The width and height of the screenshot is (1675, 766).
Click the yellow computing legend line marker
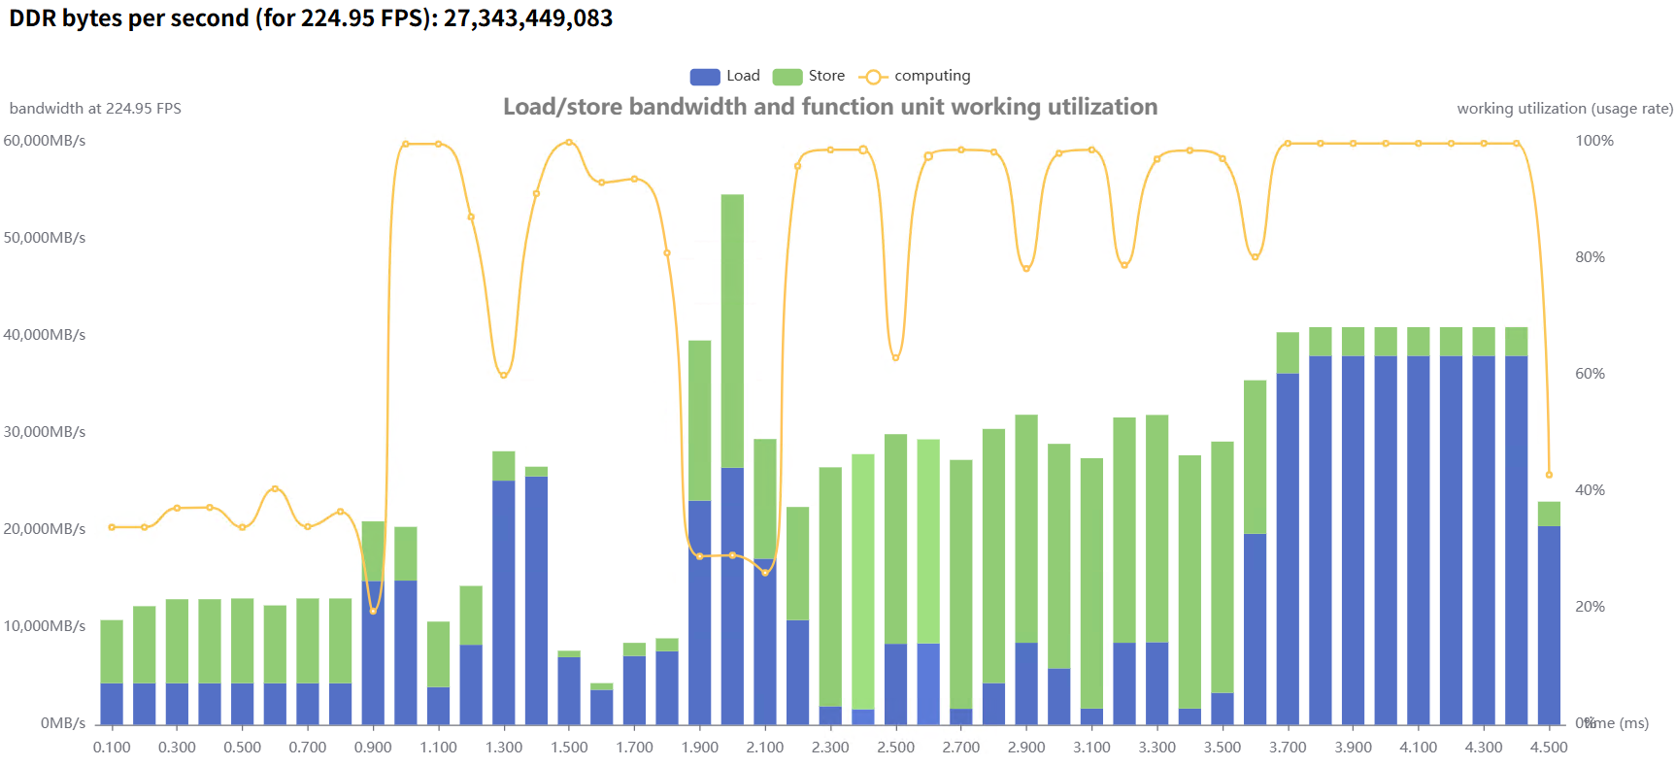[872, 77]
